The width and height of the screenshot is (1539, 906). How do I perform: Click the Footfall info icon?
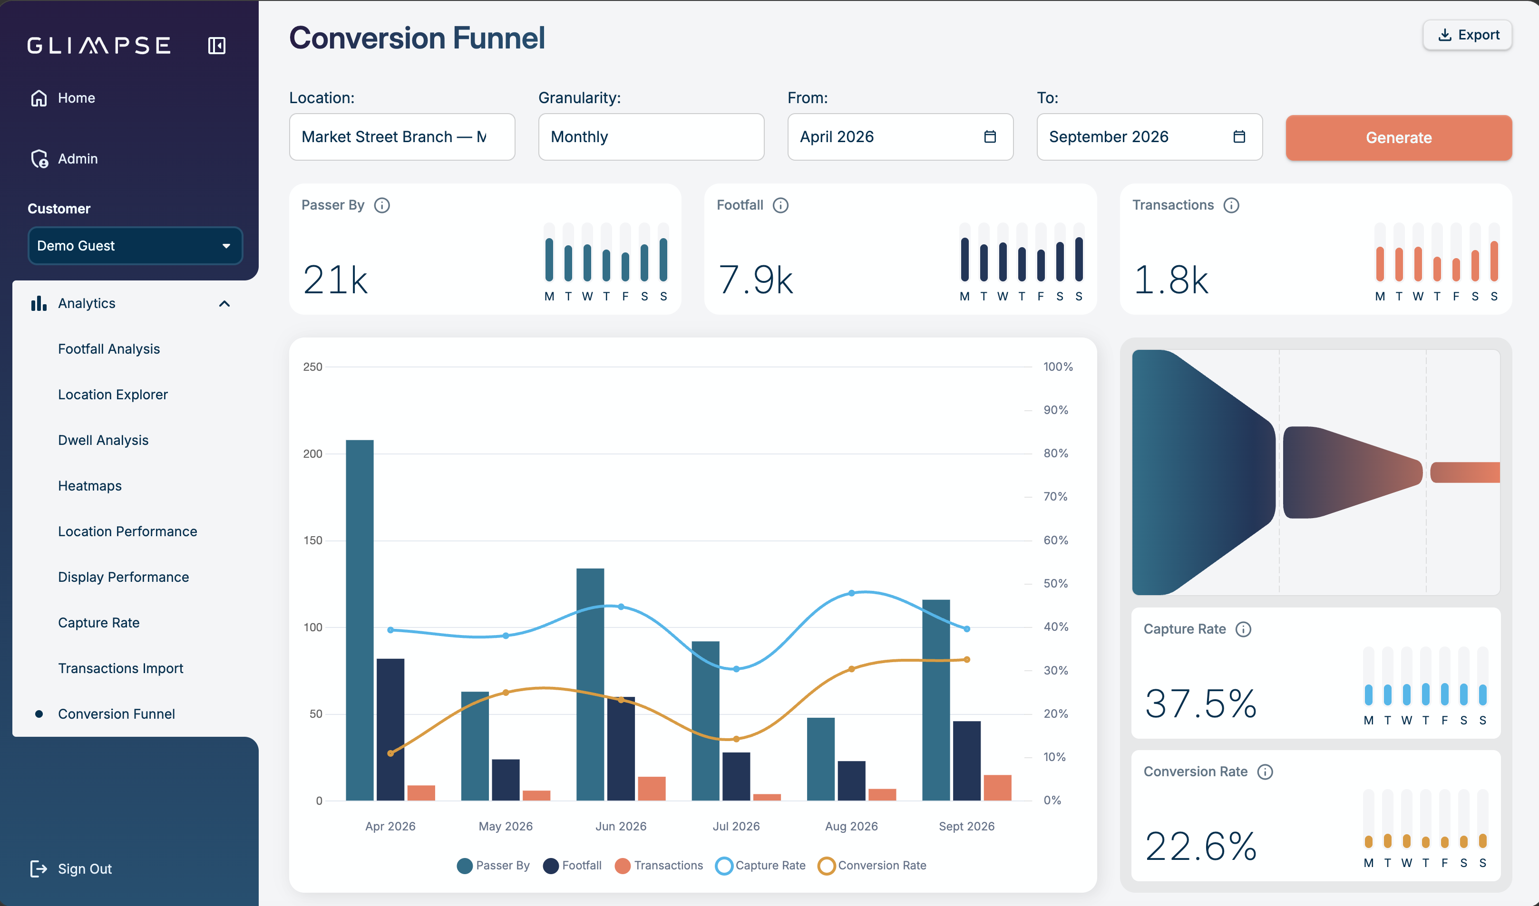[780, 205]
